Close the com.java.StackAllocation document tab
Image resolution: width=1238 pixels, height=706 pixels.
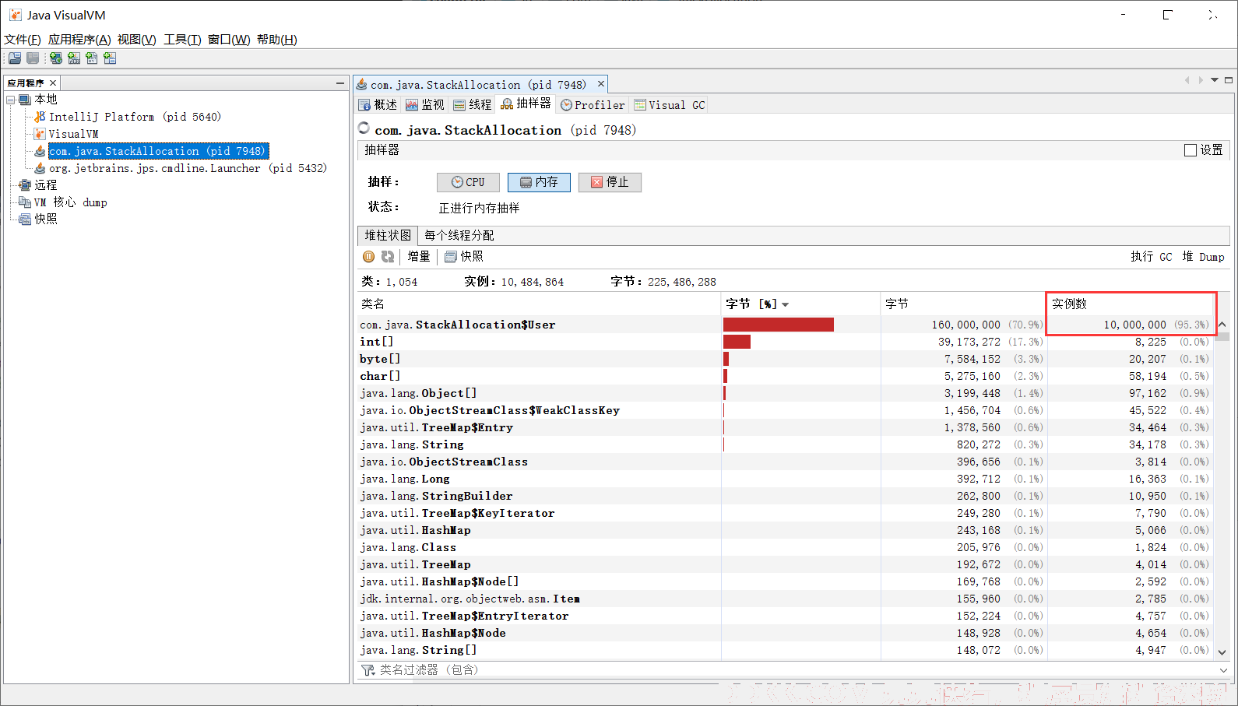[601, 84]
